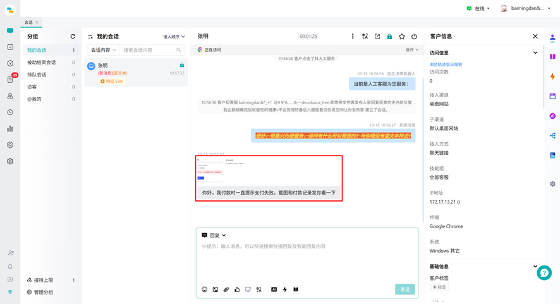
Task: Open the baimingdan account dropdown
Action: click(526, 9)
